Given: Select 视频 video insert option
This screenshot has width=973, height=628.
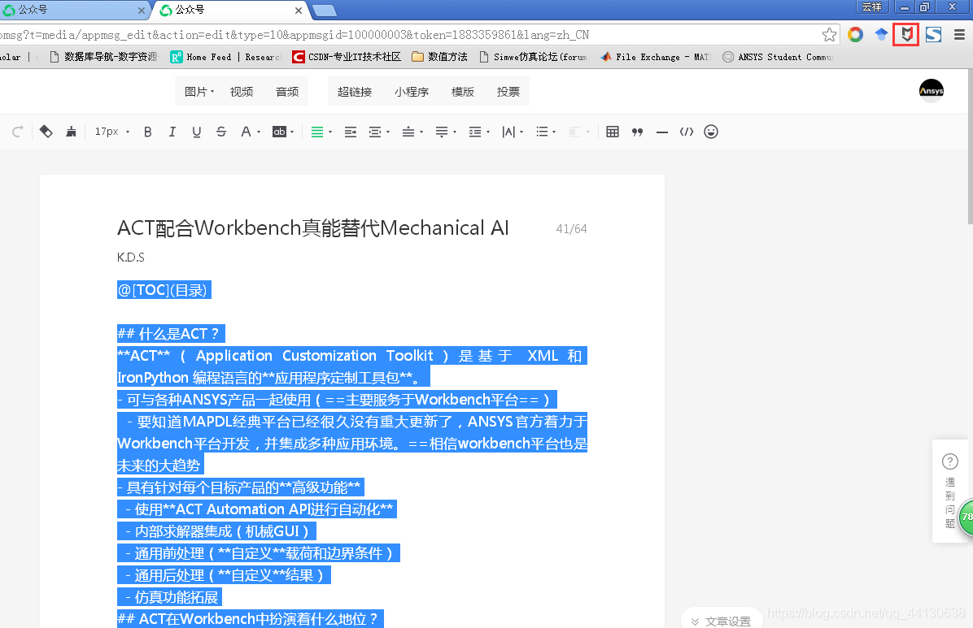Looking at the screenshot, I should coord(242,92).
